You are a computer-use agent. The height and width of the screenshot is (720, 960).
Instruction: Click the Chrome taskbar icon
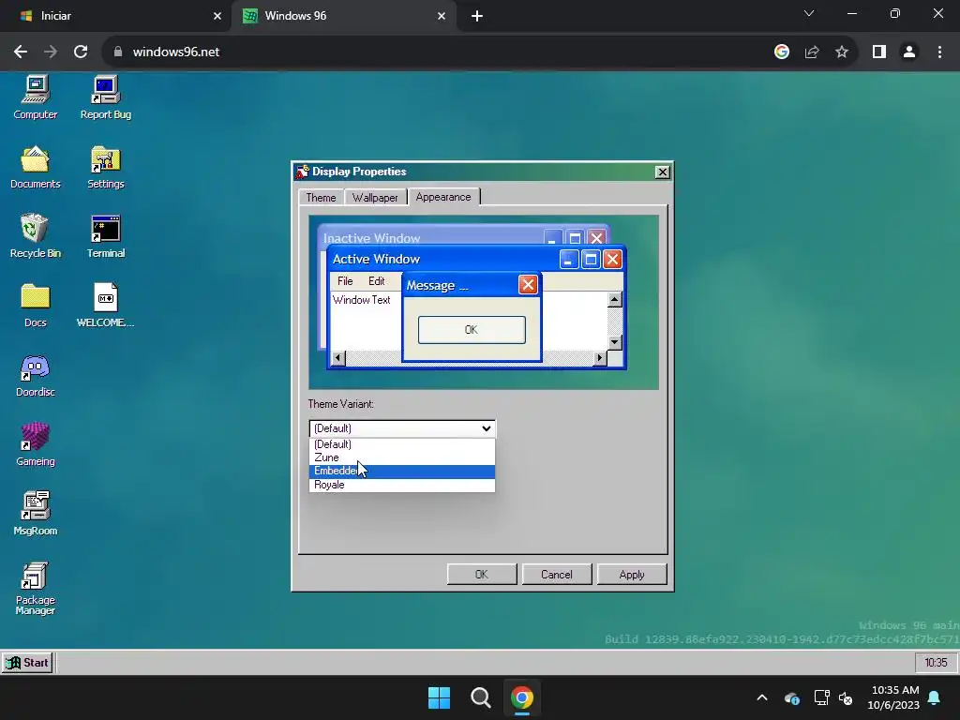[522, 697]
